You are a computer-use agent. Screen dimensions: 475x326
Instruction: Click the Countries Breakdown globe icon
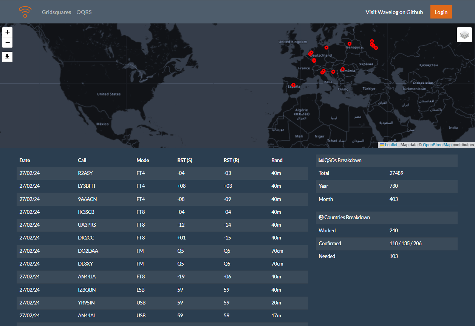point(321,217)
